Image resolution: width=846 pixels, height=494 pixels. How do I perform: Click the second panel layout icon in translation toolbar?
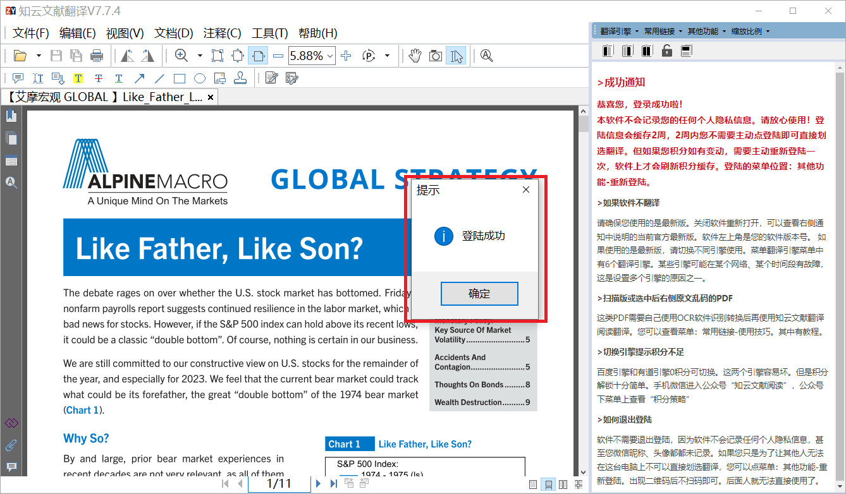coord(627,51)
